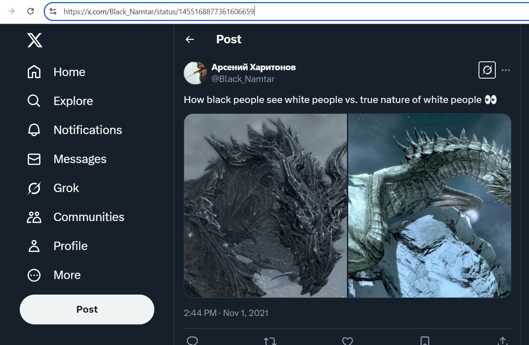Select the Grok label in sidebar
The image size is (529, 345).
point(66,188)
